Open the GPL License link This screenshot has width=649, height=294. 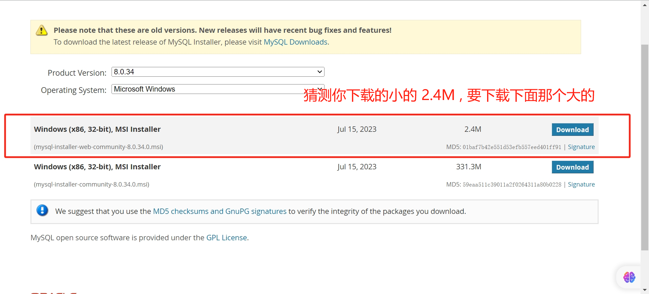226,238
